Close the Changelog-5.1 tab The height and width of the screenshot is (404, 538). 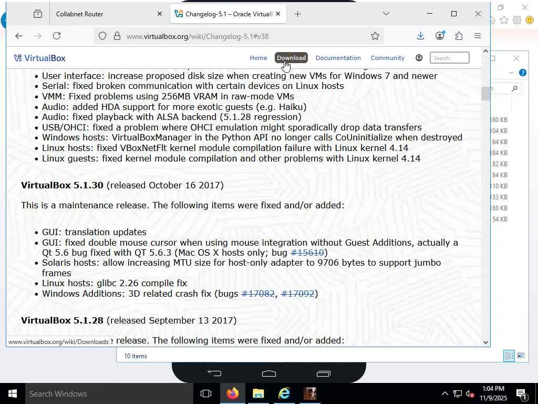278,14
